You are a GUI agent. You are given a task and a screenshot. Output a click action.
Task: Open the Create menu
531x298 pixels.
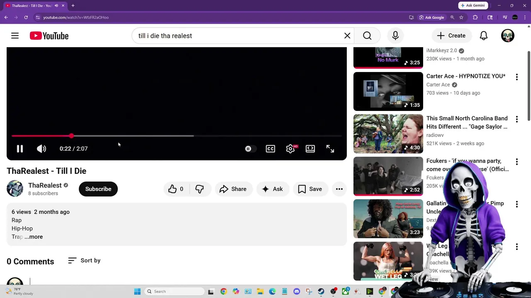(x=451, y=36)
